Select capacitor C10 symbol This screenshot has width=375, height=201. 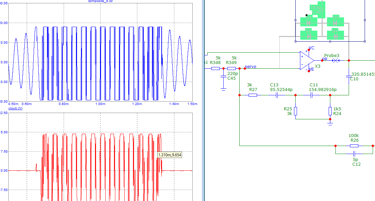349,77
